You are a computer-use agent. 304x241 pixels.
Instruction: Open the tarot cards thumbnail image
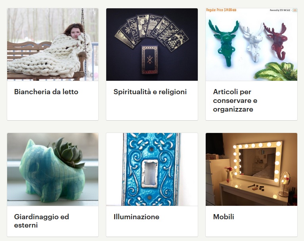(x=152, y=45)
